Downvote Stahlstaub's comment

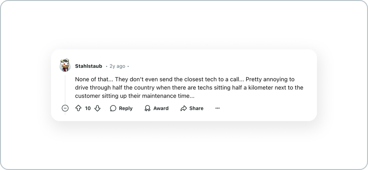point(97,108)
